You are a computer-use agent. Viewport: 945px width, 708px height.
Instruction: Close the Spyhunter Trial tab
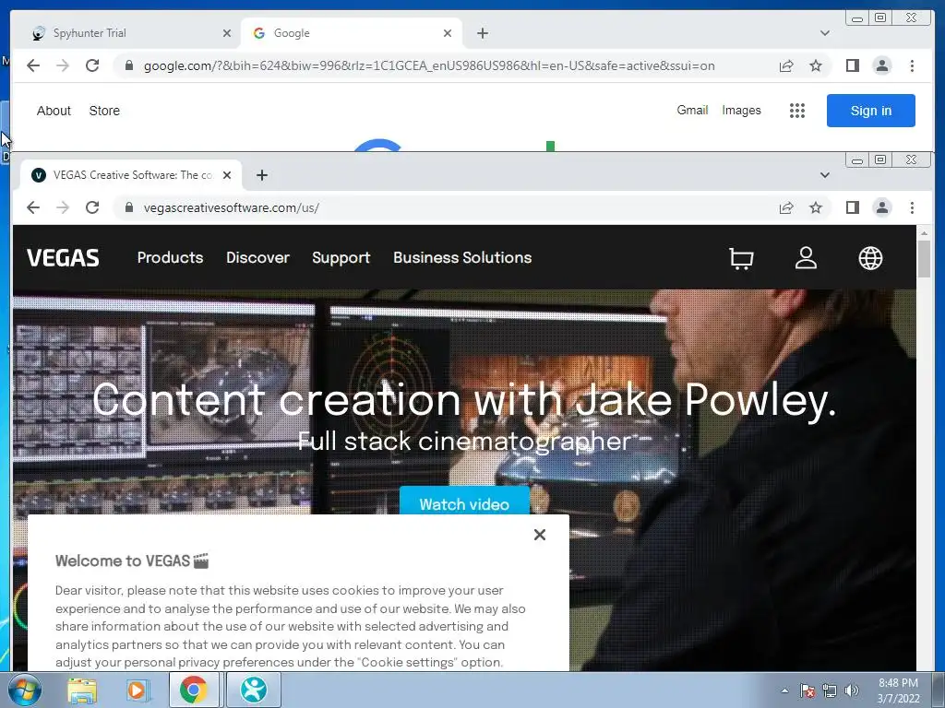pos(227,33)
